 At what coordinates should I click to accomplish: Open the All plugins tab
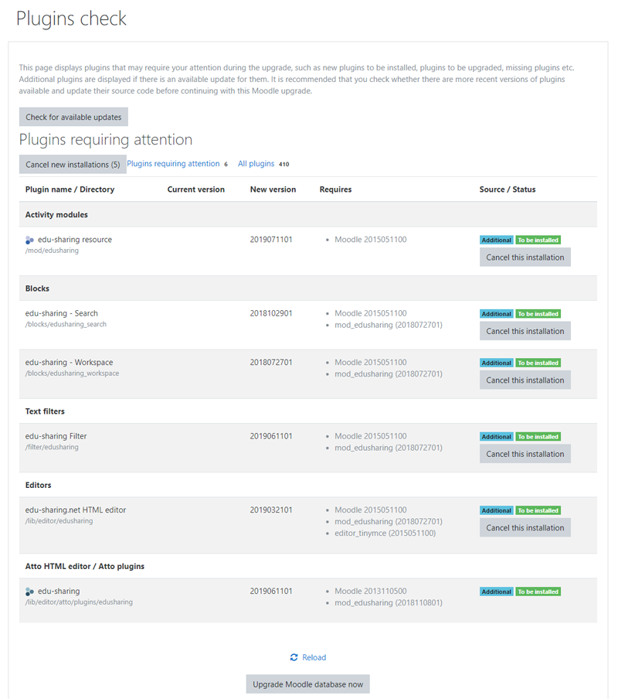pos(256,164)
